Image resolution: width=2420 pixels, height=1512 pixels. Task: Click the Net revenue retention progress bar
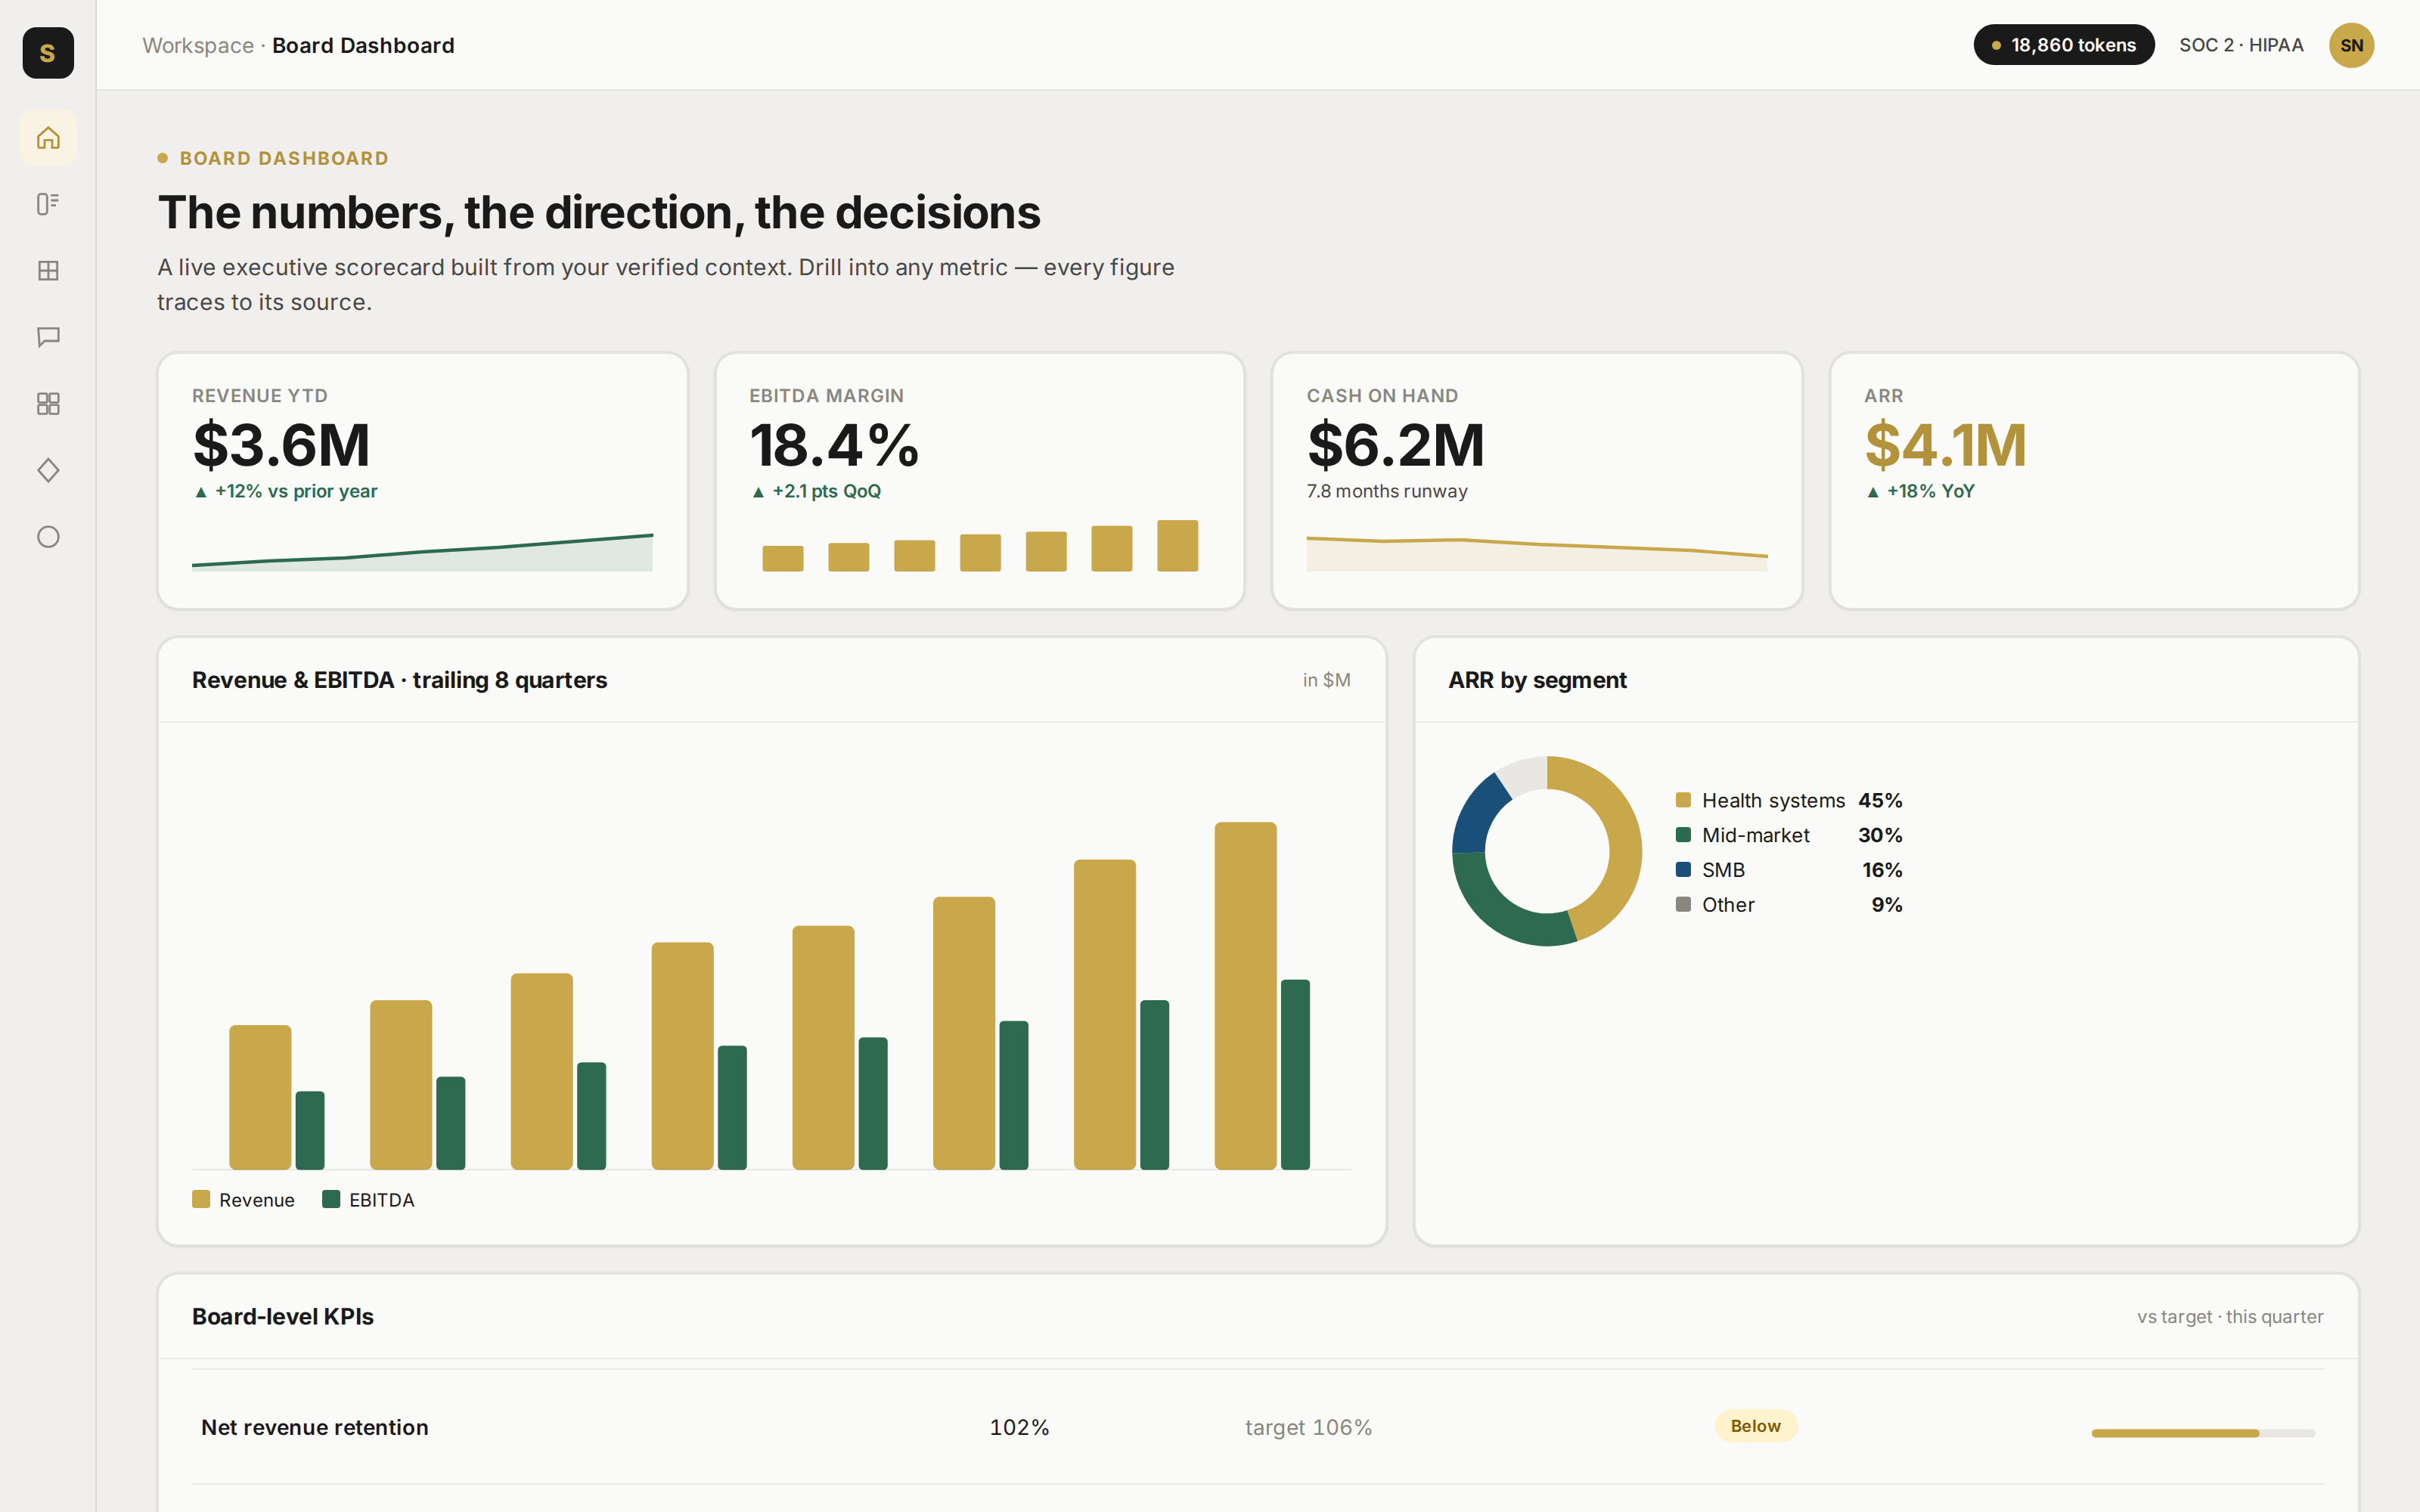point(2203,1433)
